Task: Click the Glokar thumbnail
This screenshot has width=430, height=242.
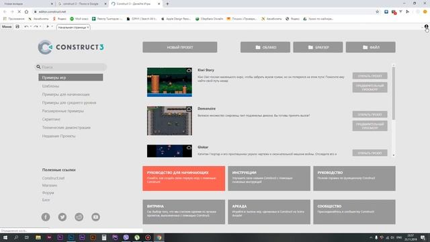Action: pyautogui.click(x=169, y=151)
